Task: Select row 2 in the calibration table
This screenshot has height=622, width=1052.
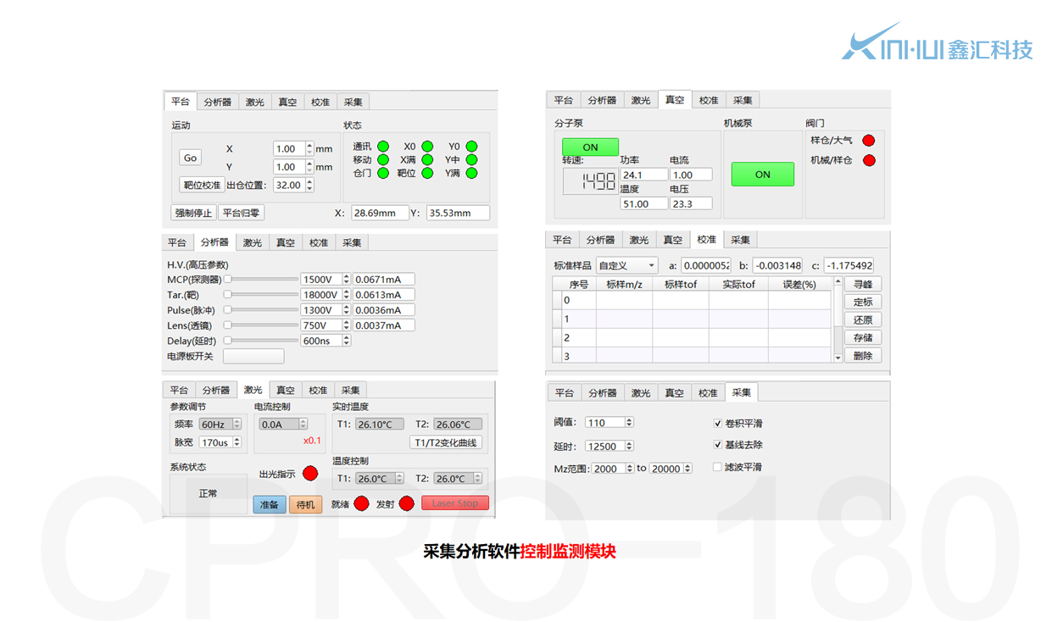Action: (x=693, y=337)
